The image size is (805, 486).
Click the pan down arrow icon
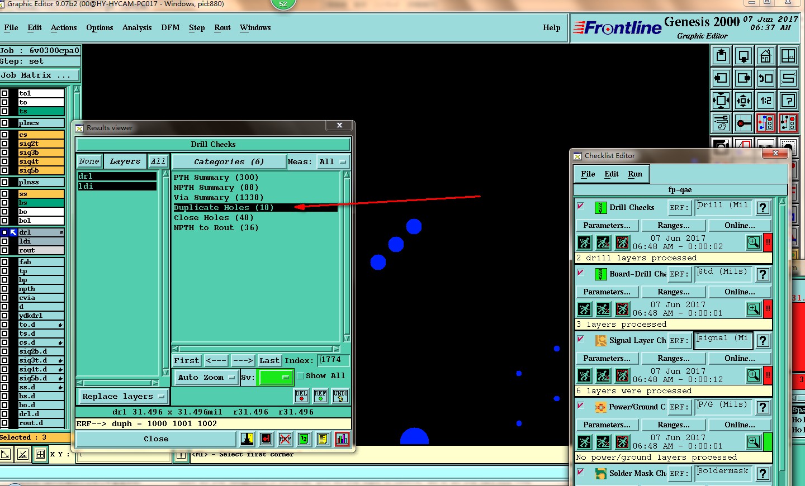click(744, 56)
